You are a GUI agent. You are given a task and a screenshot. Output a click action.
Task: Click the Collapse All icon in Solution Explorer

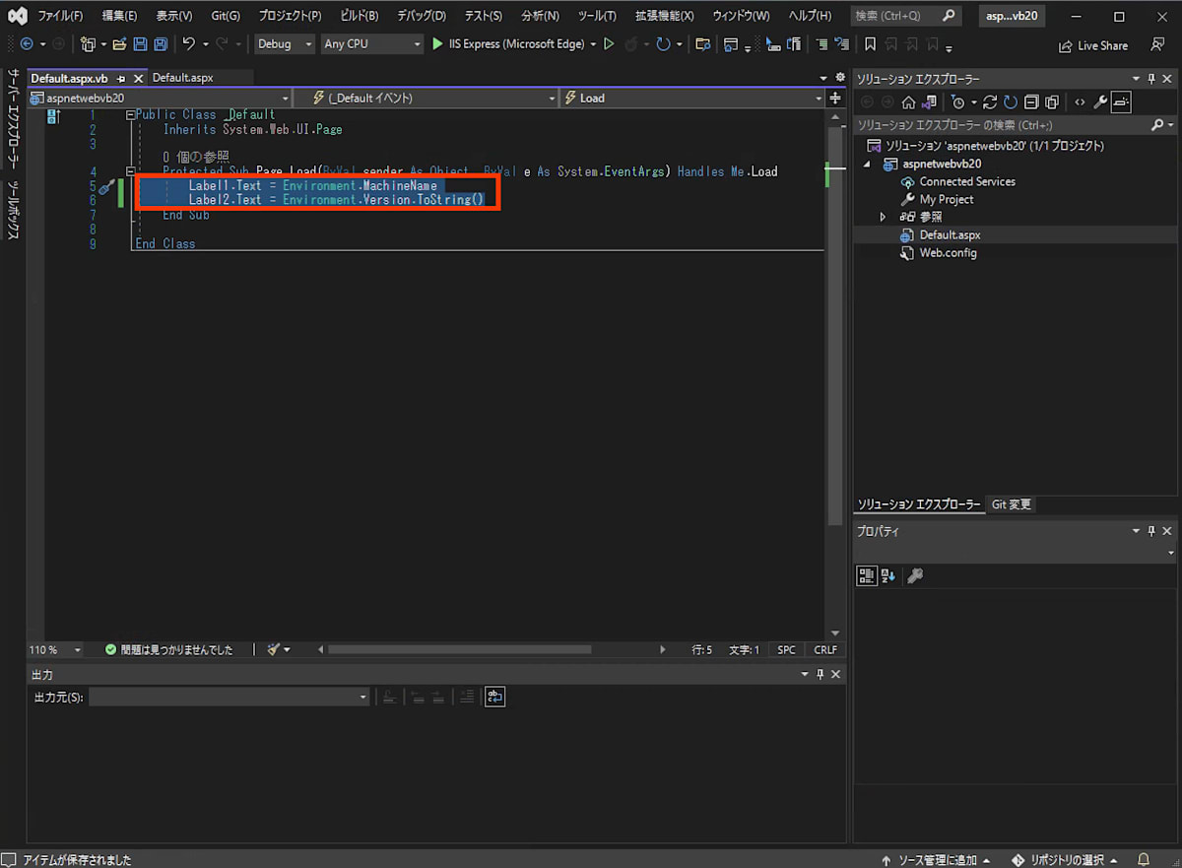pyautogui.click(x=1031, y=101)
